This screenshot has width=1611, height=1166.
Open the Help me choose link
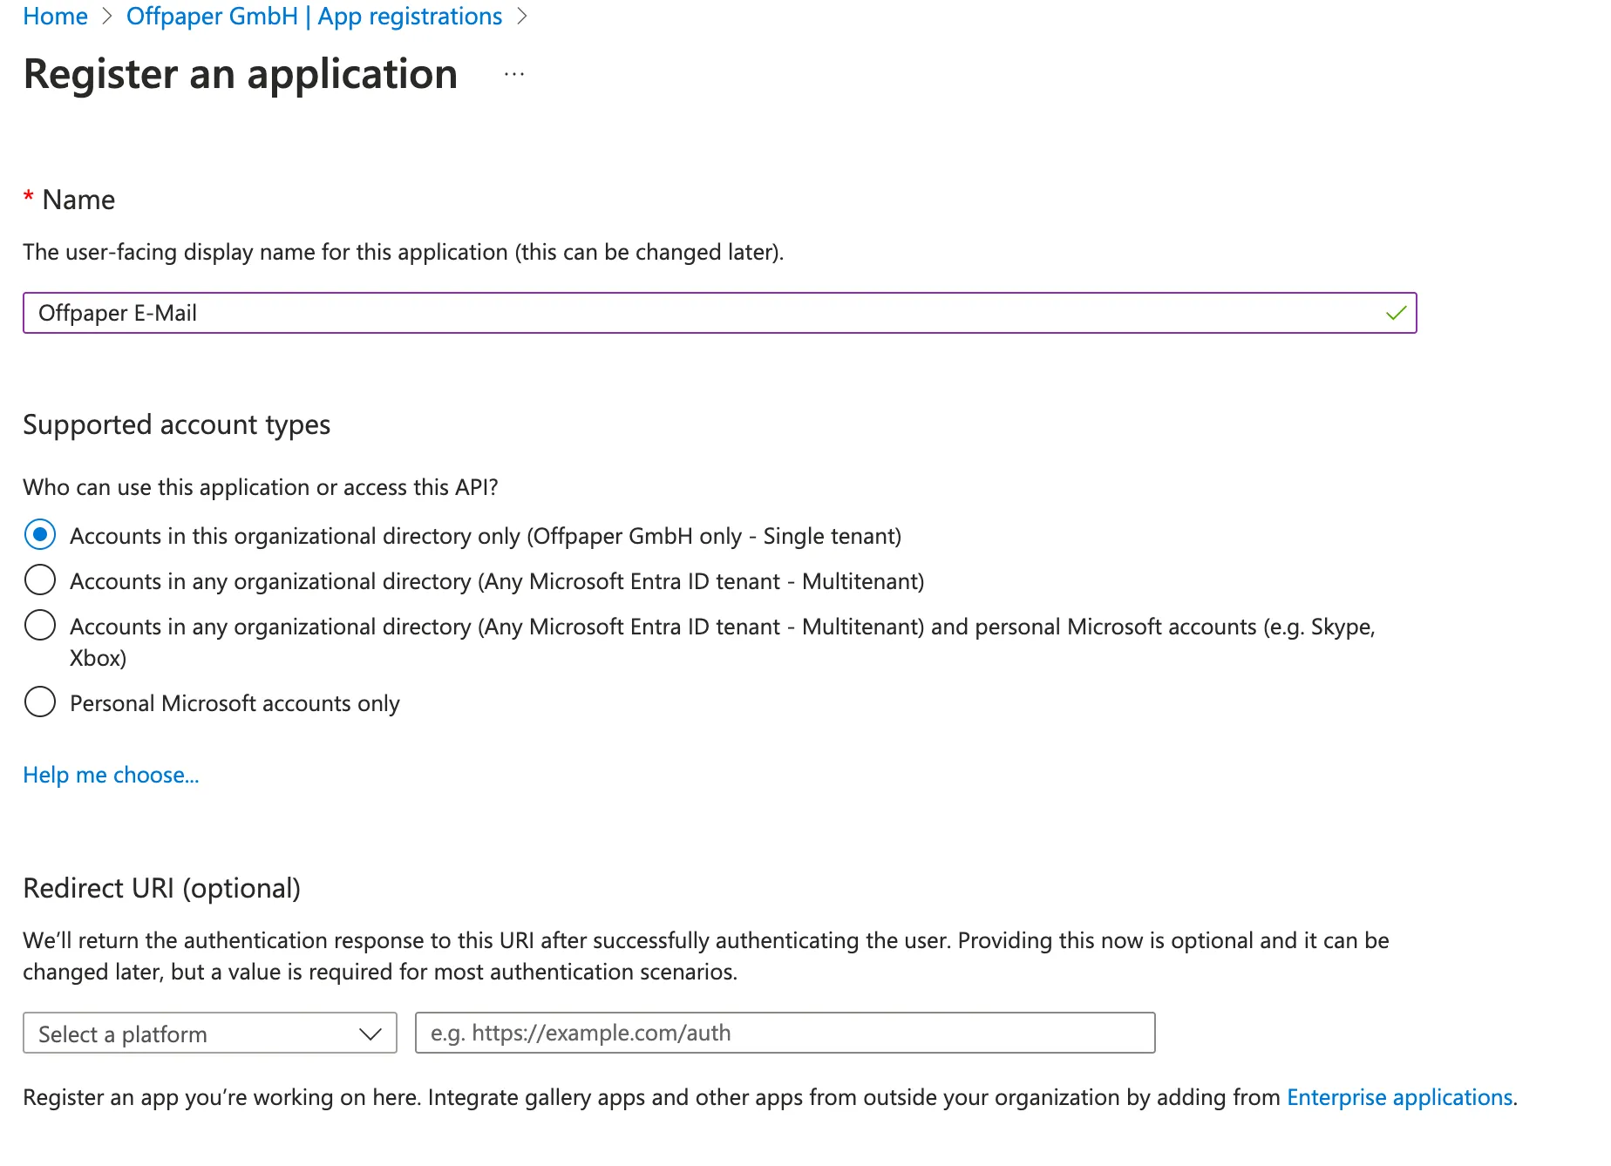click(x=111, y=775)
